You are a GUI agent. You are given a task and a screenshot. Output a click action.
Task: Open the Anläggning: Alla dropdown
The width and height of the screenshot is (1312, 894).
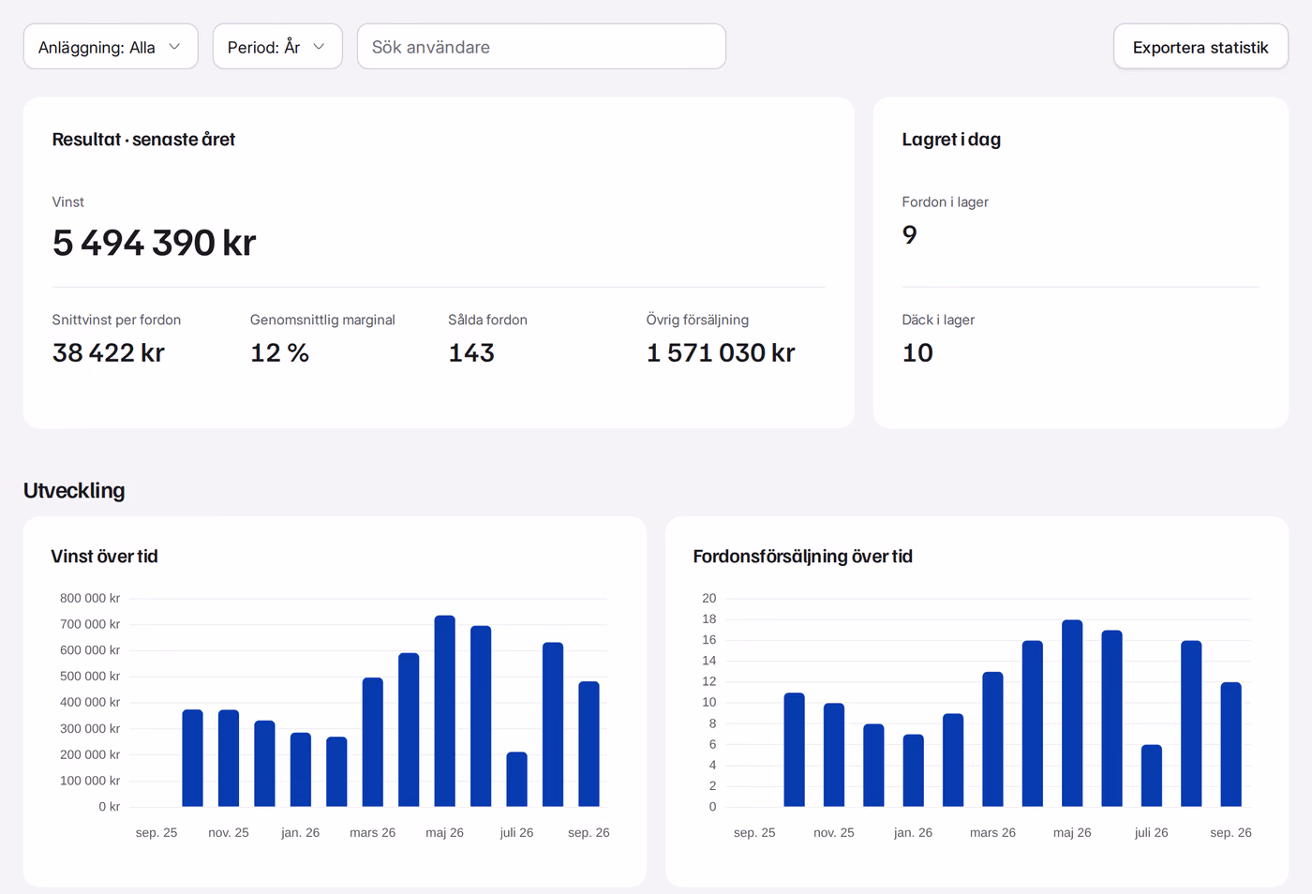111,47
